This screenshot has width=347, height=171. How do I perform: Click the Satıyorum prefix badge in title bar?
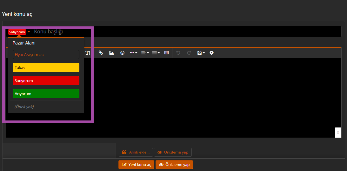coord(17,32)
